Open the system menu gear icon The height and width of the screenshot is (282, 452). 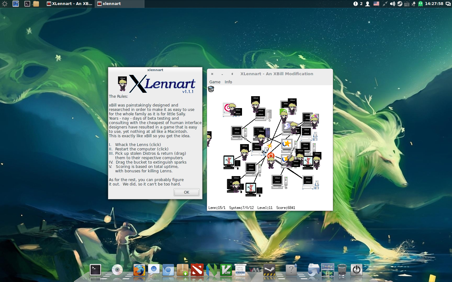[5, 4]
